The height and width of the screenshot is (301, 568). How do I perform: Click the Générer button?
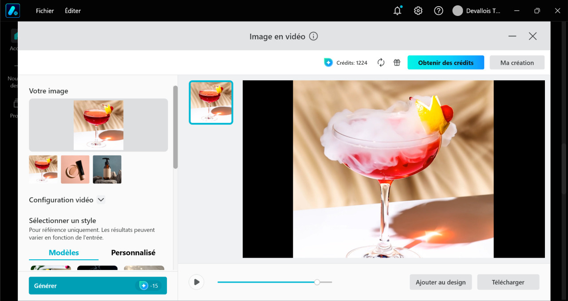pyautogui.click(x=98, y=285)
